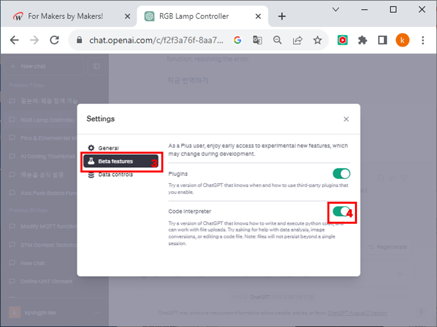This screenshot has height=327, width=437.
Task: Close the Settings dialog
Action: 346,119
